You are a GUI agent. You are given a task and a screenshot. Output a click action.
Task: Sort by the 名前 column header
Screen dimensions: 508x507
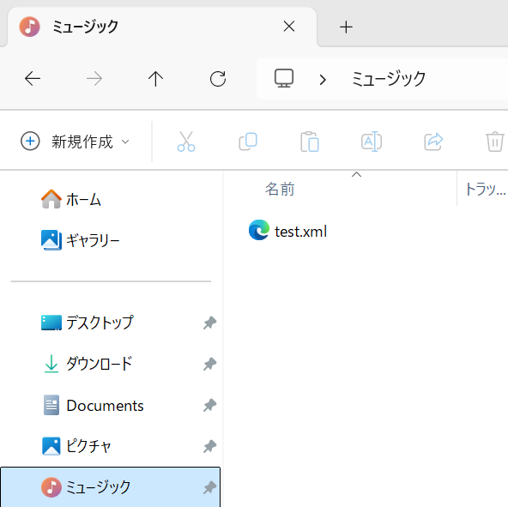(x=280, y=190)
